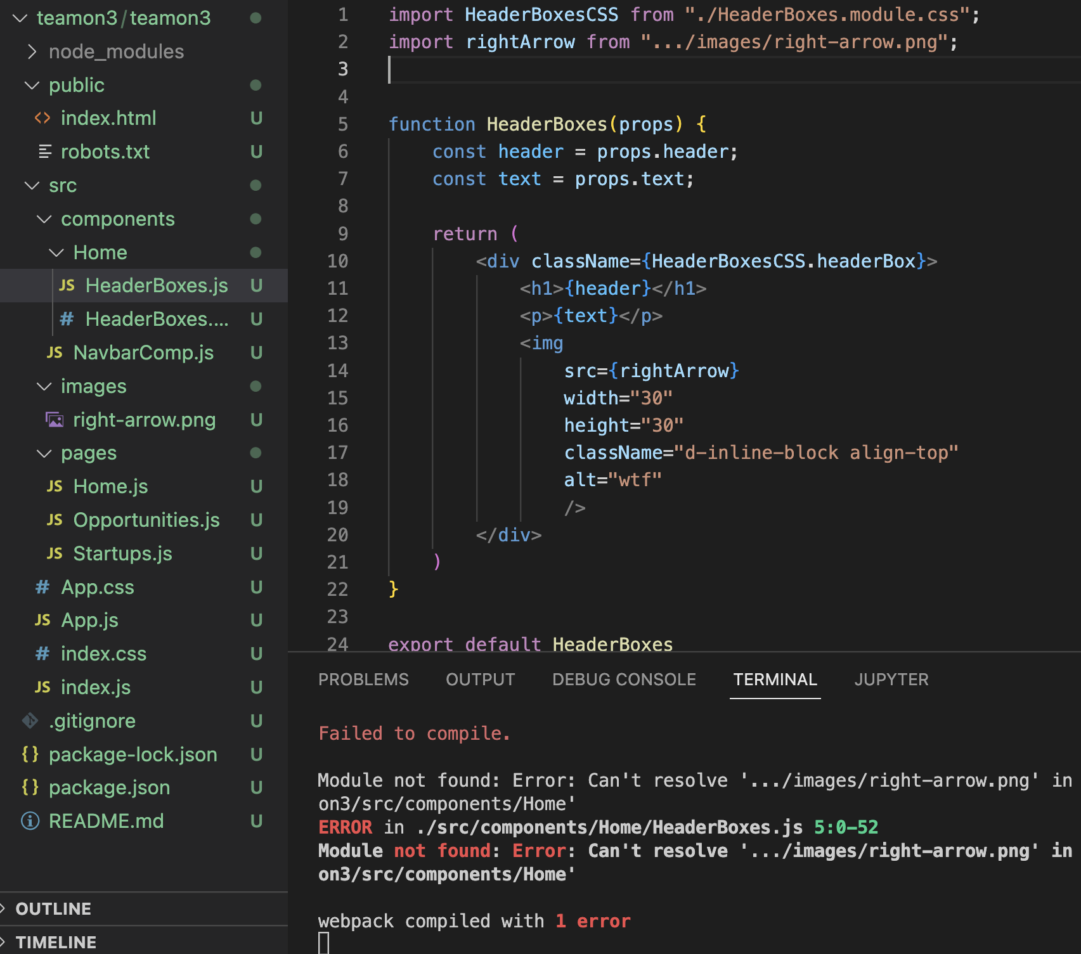Click the alt="wtf" attribute on line 18

[x=612, y=480]
